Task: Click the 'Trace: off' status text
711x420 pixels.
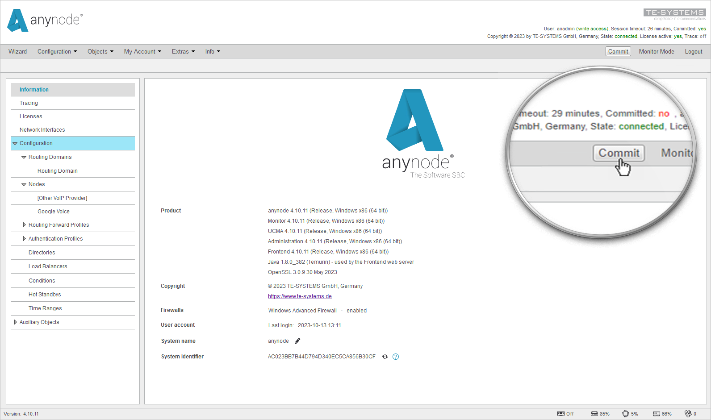Action: (695, 36)
